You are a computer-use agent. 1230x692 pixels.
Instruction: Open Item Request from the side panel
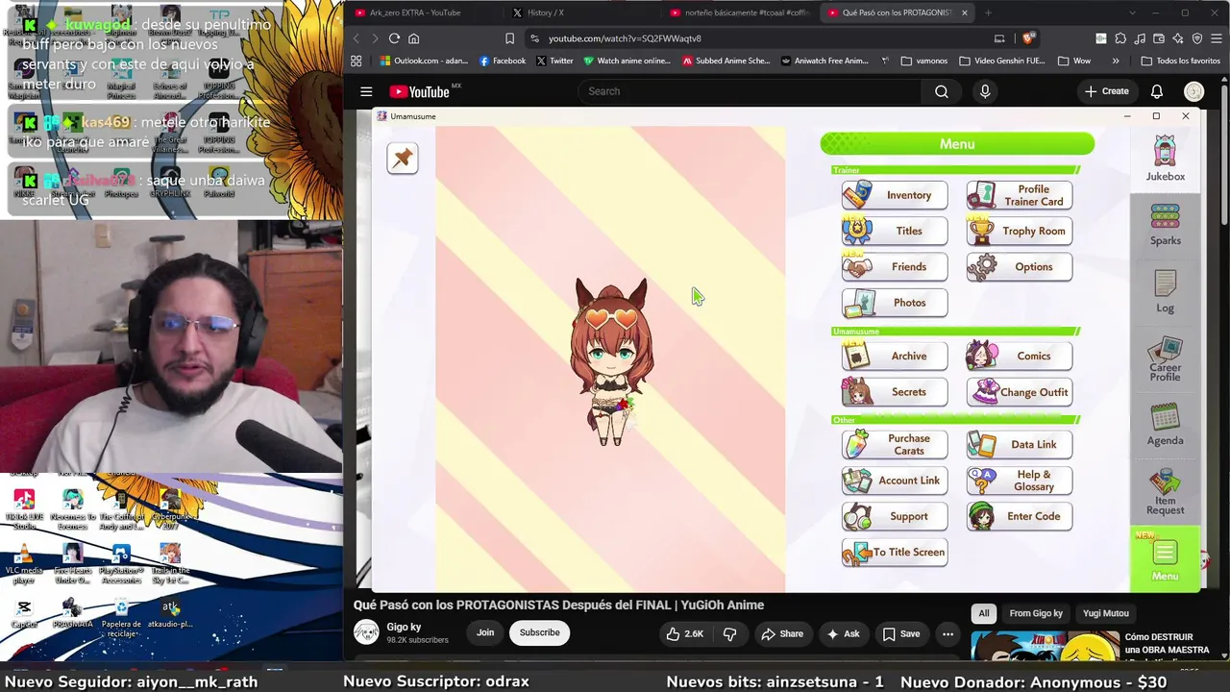point(1165,491)
